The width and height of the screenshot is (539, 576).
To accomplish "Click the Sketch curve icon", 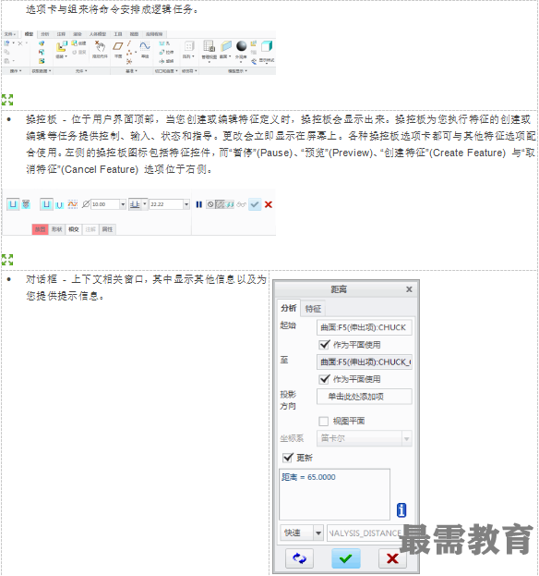I will 145,45.
